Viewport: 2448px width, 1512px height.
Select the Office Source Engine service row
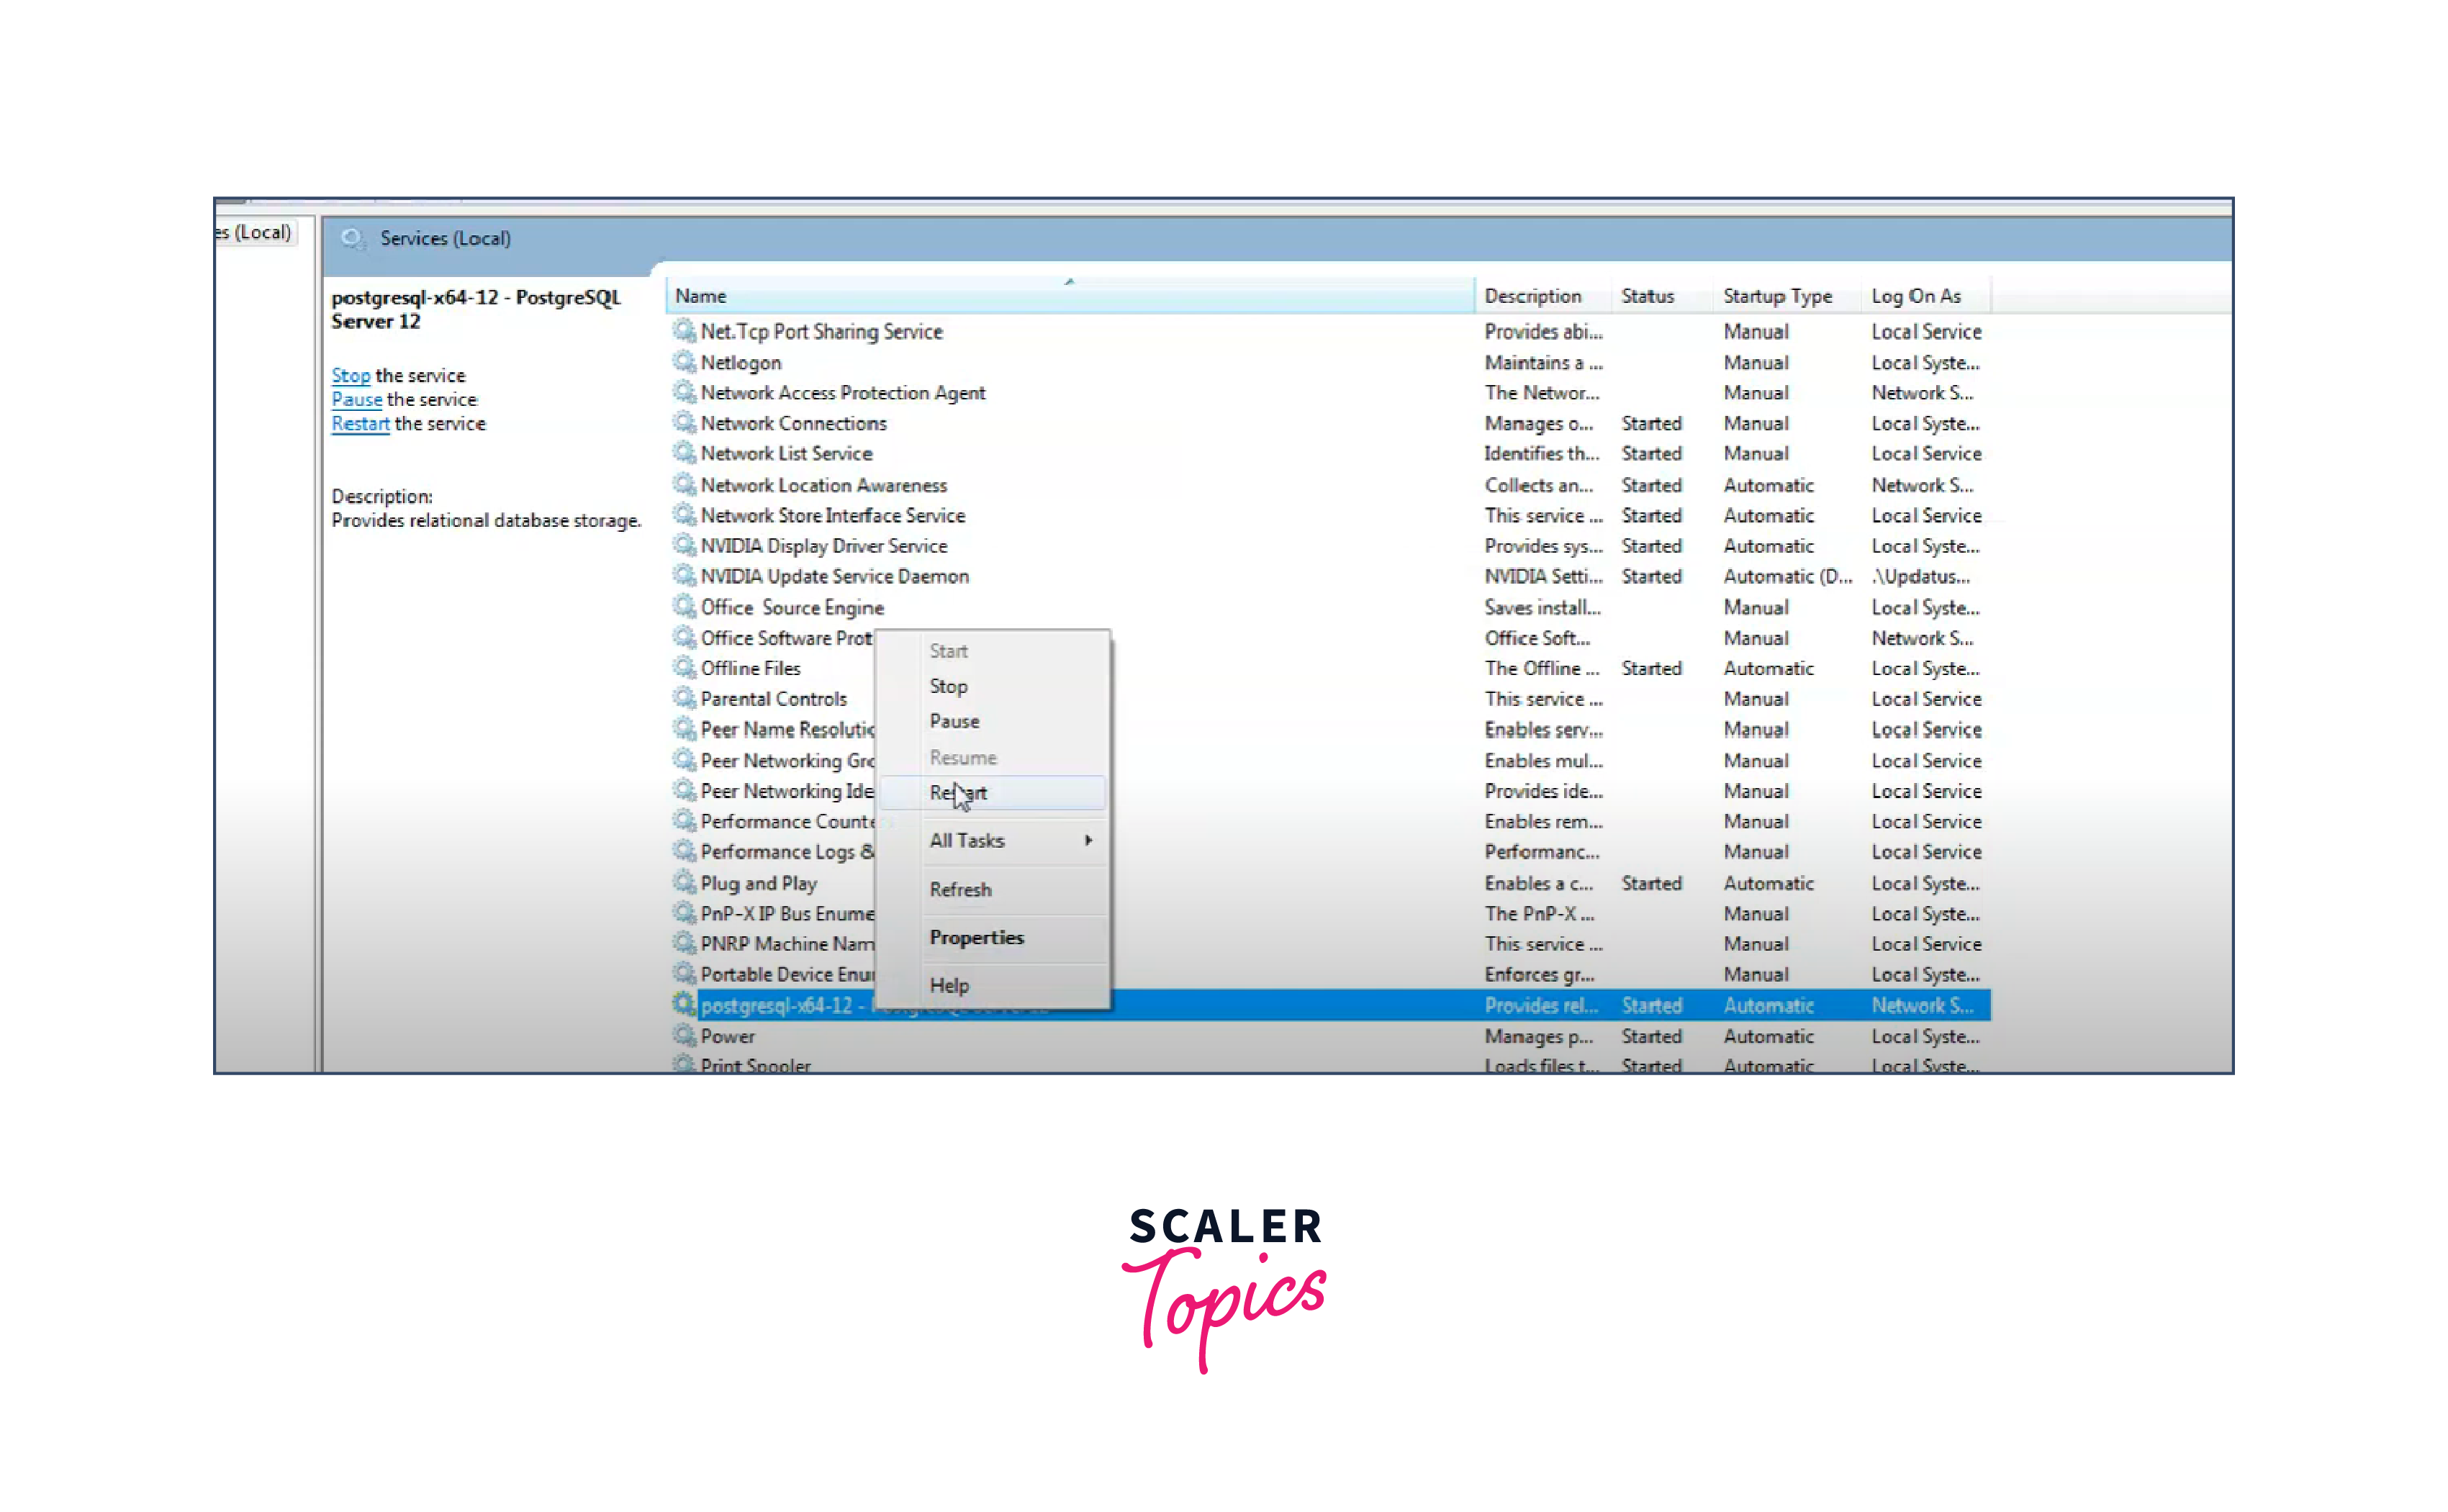pos(792,607)
